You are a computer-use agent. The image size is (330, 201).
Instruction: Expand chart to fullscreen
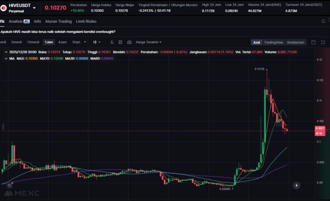323,42
